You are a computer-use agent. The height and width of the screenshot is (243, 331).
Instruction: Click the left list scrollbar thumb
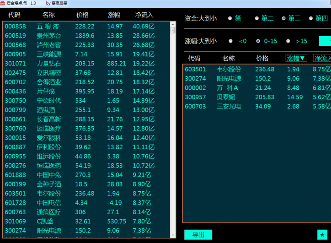pyautogui.click(x=173, y=30)
